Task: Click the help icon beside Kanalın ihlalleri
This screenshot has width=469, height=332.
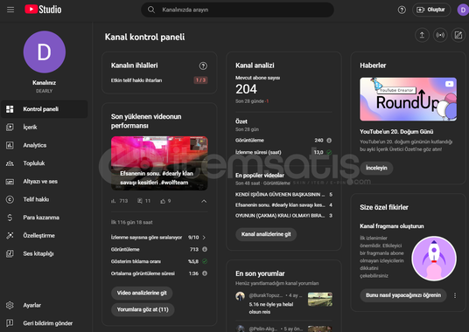Action: (203, 66)
